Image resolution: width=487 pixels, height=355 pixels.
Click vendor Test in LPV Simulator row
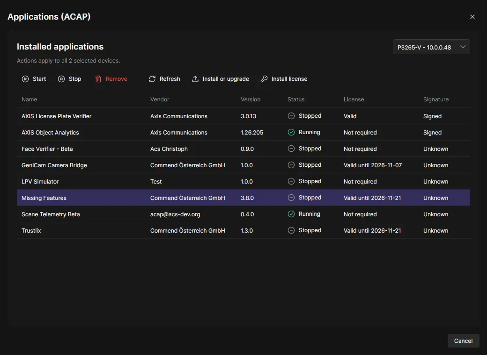click(x=156, y=182)
